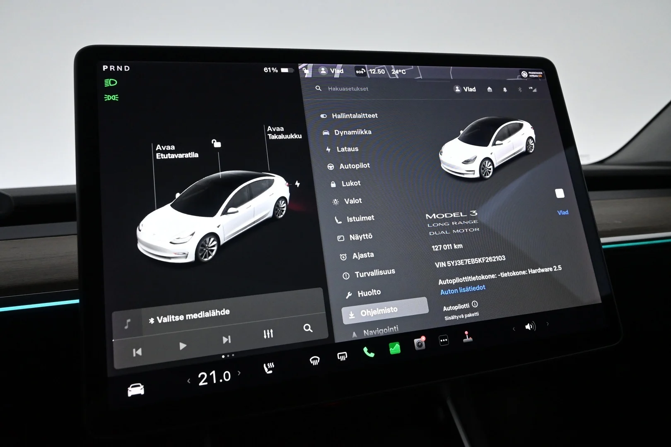
Task: Increase cabin temperature with right arrow
Action: pos(239,373)
